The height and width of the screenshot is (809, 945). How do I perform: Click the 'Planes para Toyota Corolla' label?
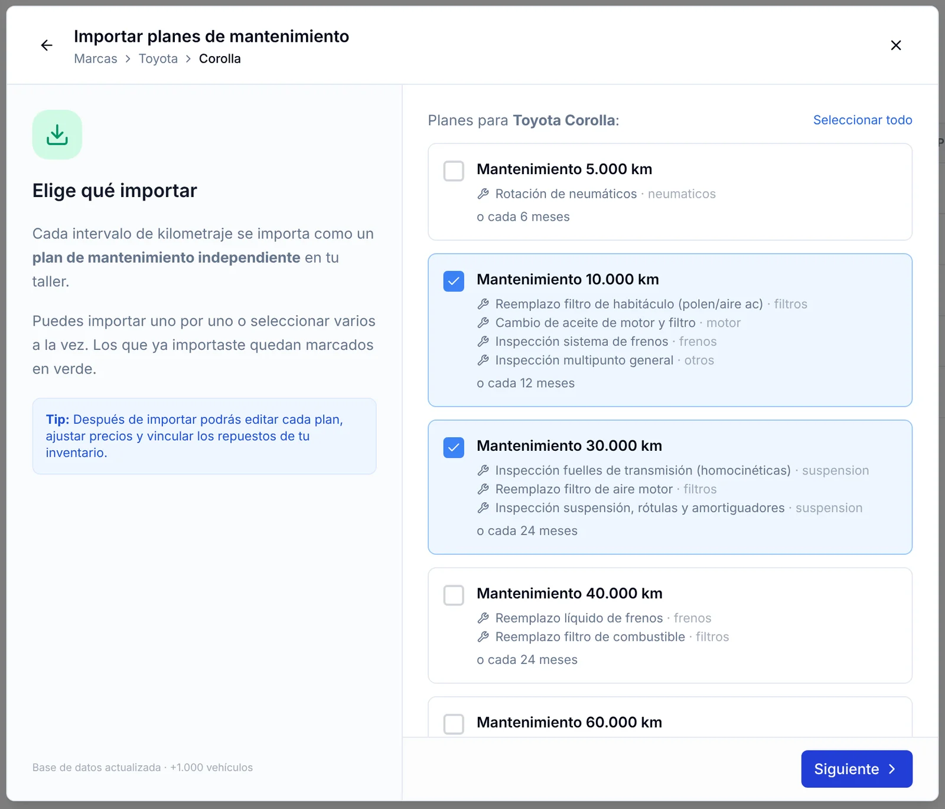tap(523, 120)
